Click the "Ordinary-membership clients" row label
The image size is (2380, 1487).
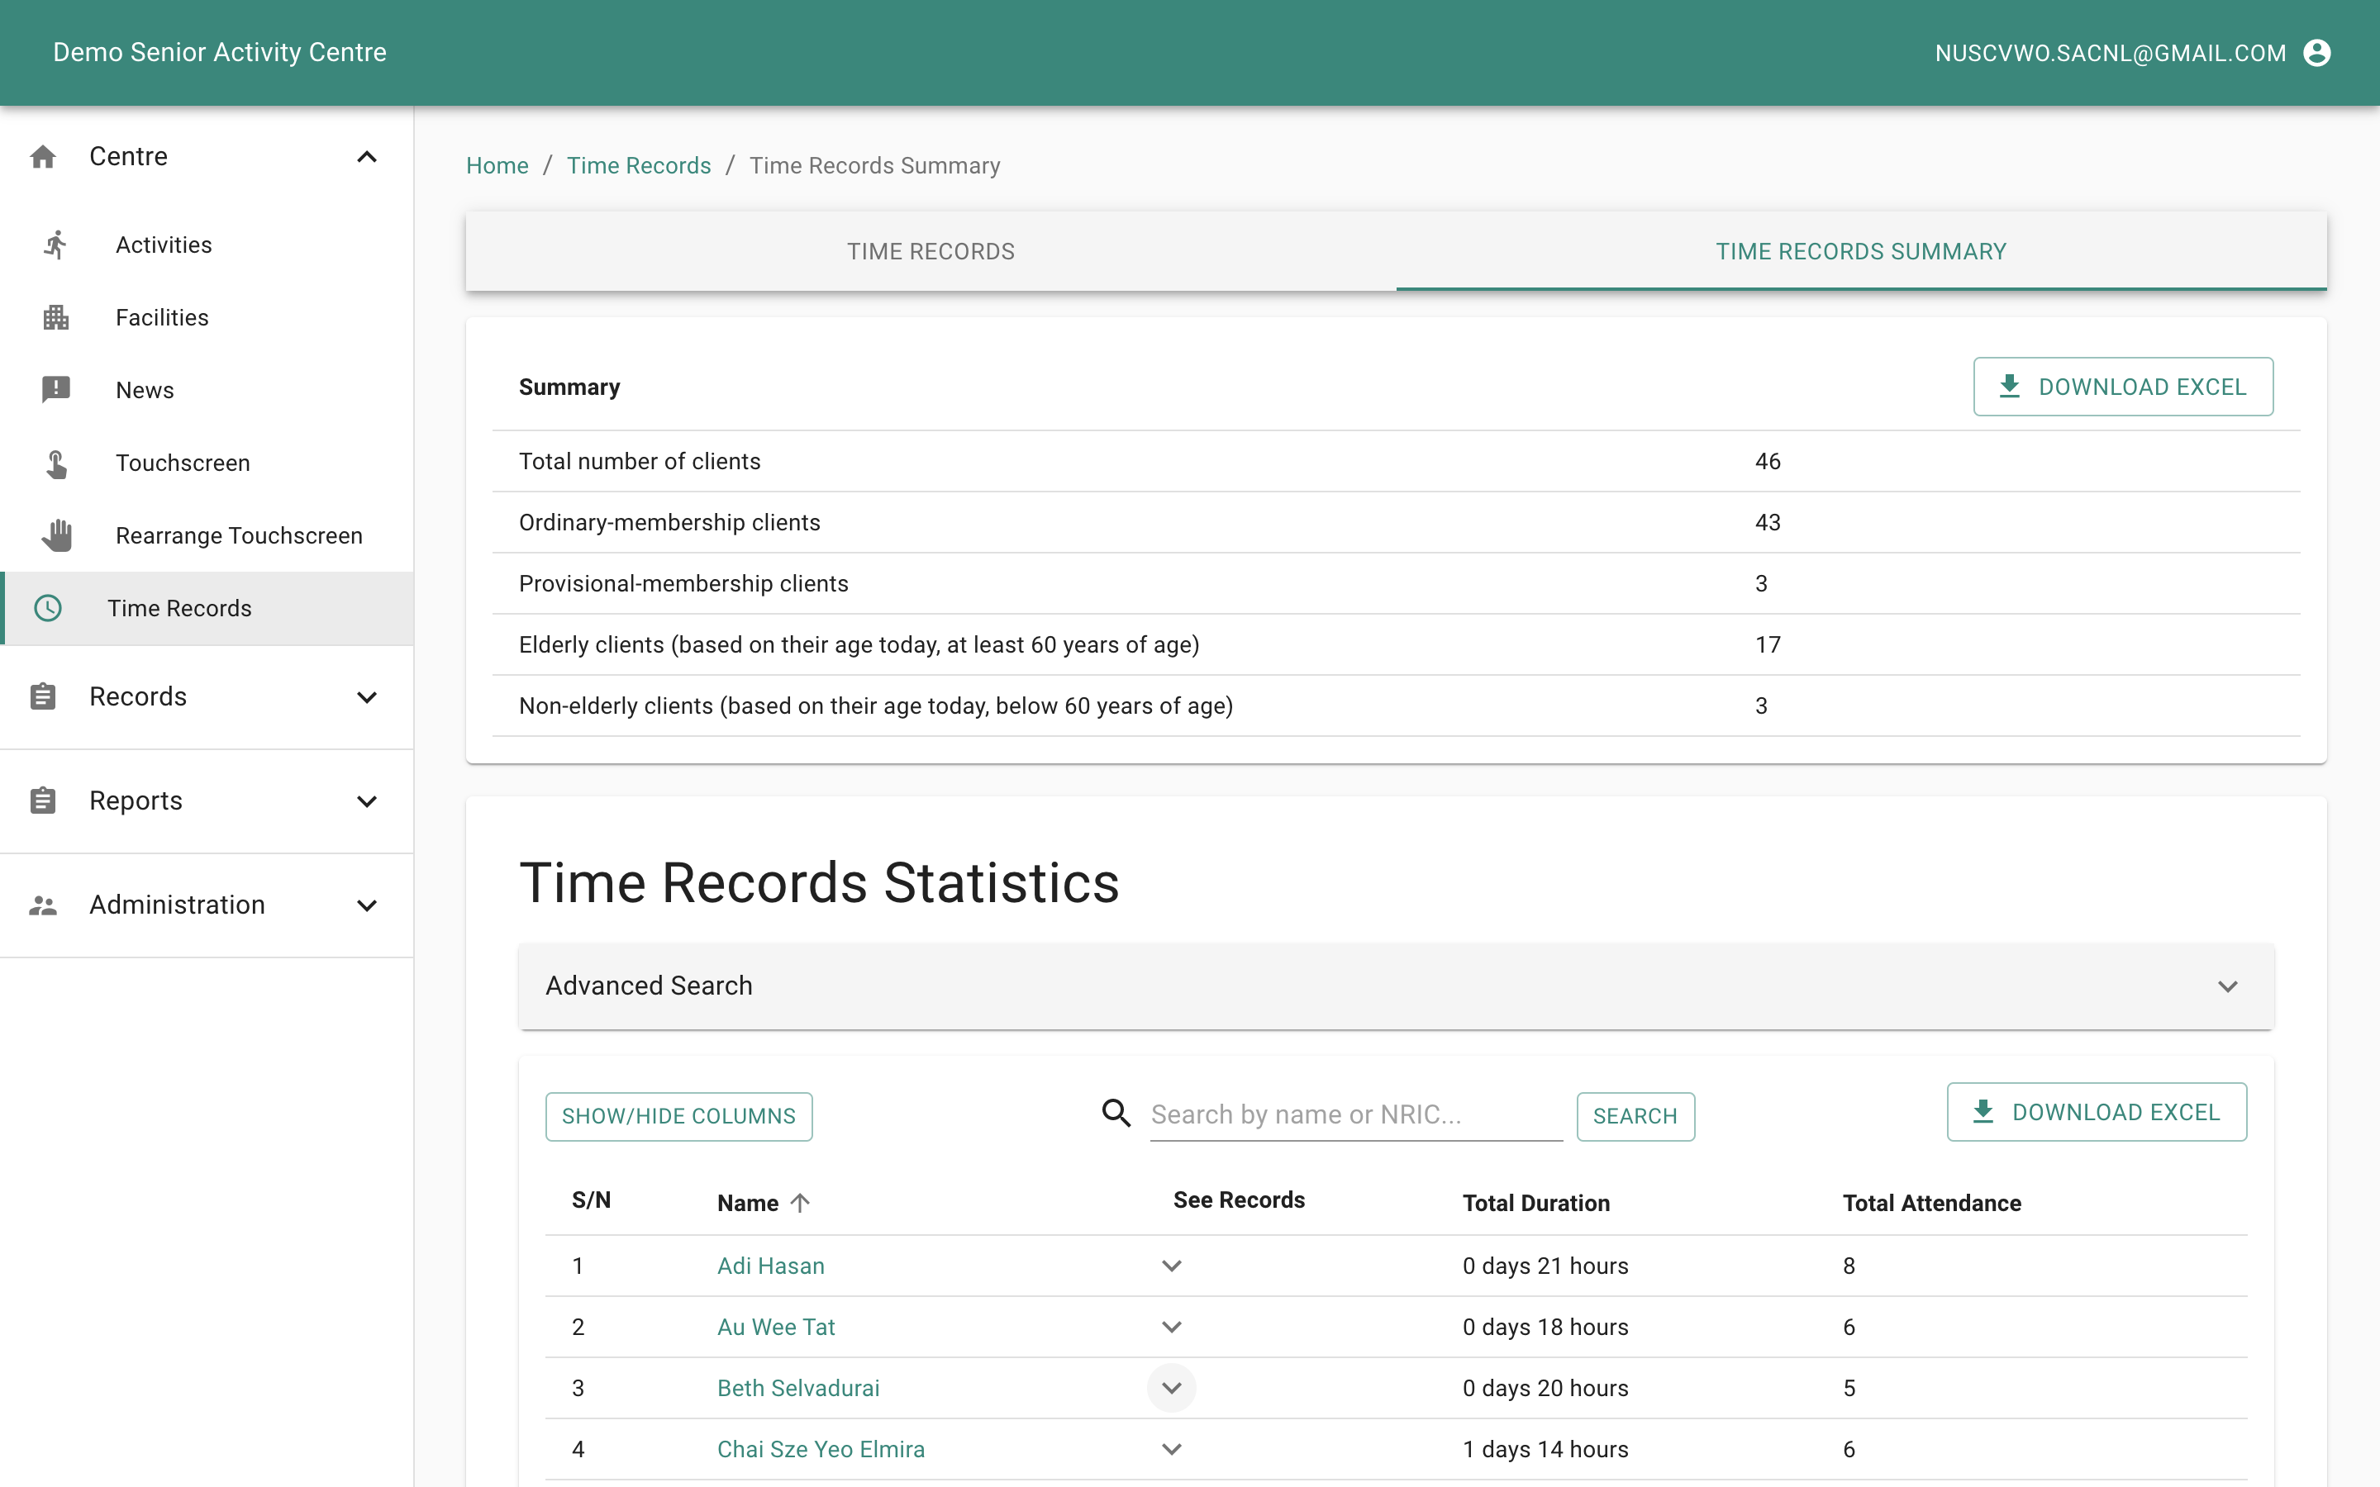(669, 522)
